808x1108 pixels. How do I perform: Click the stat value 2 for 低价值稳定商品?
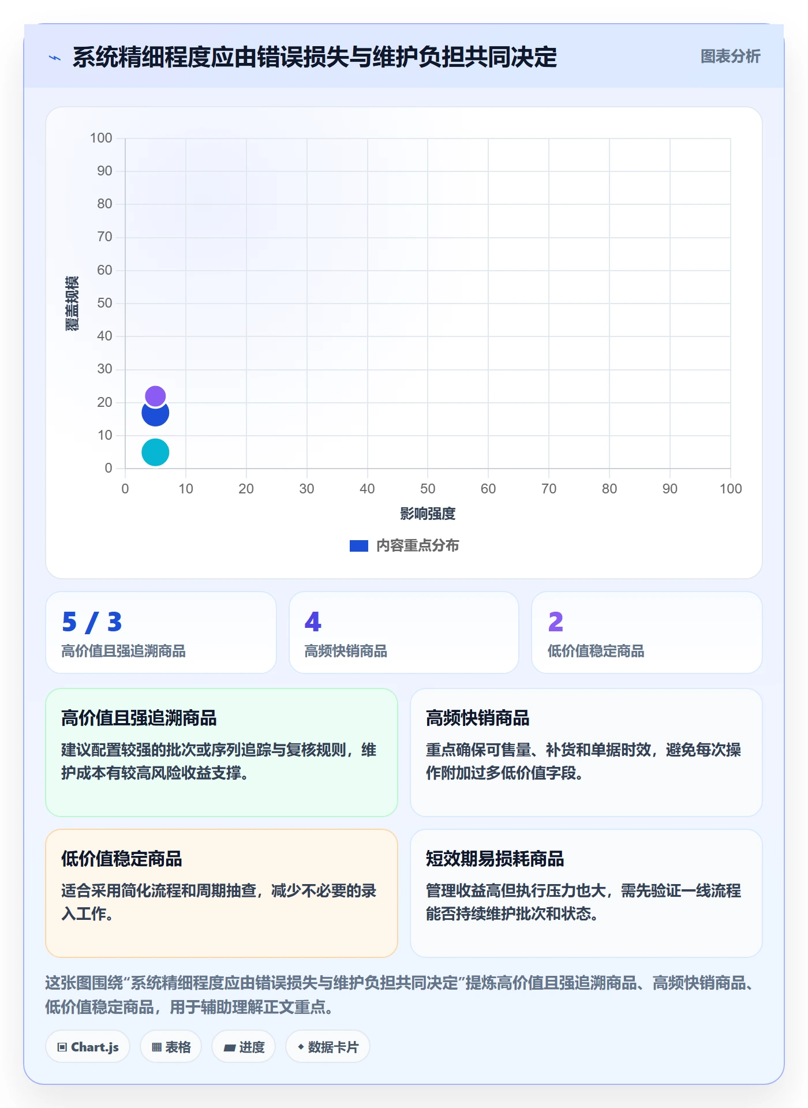point(556,622)
